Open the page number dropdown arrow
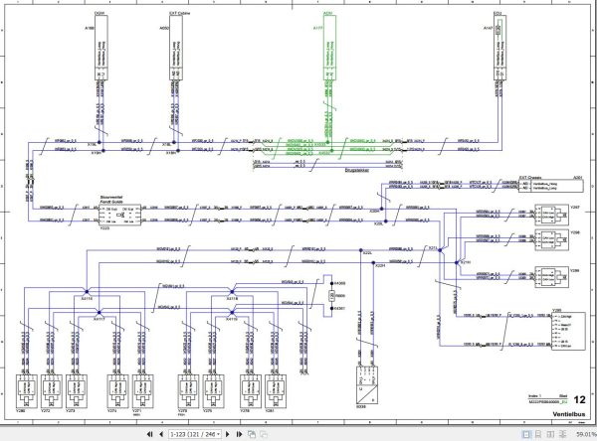This screenshot has height=441, width=597. coord(219,434)
